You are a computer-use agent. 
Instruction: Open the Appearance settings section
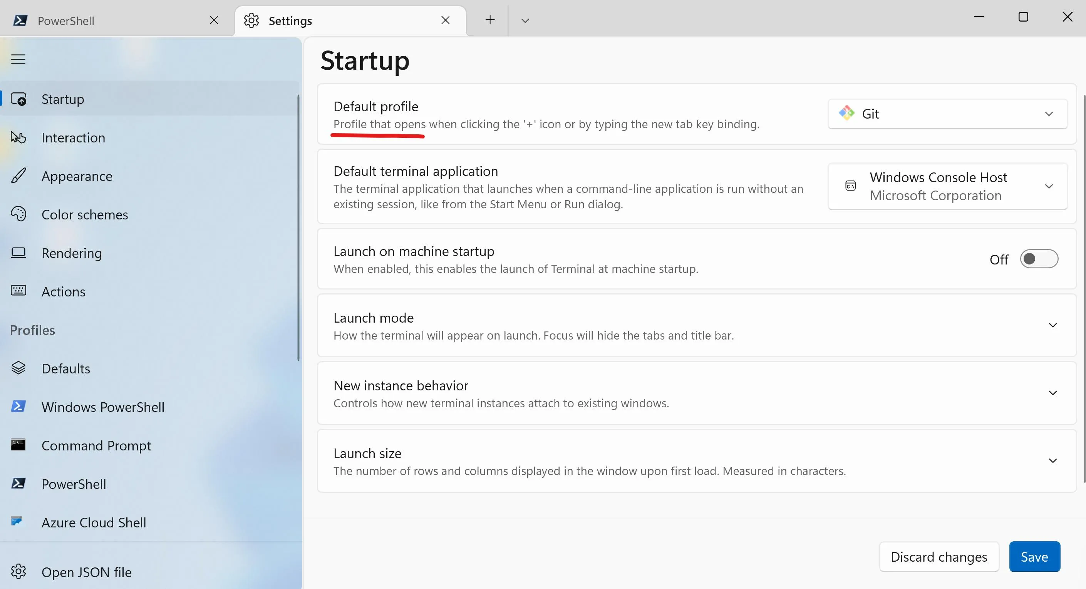(x=77, y=176)
